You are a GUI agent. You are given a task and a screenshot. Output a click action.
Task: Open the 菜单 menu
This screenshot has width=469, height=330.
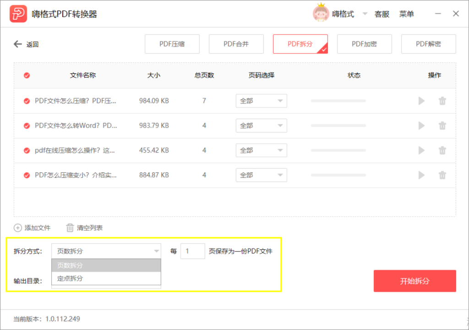[x=407, y=14]
